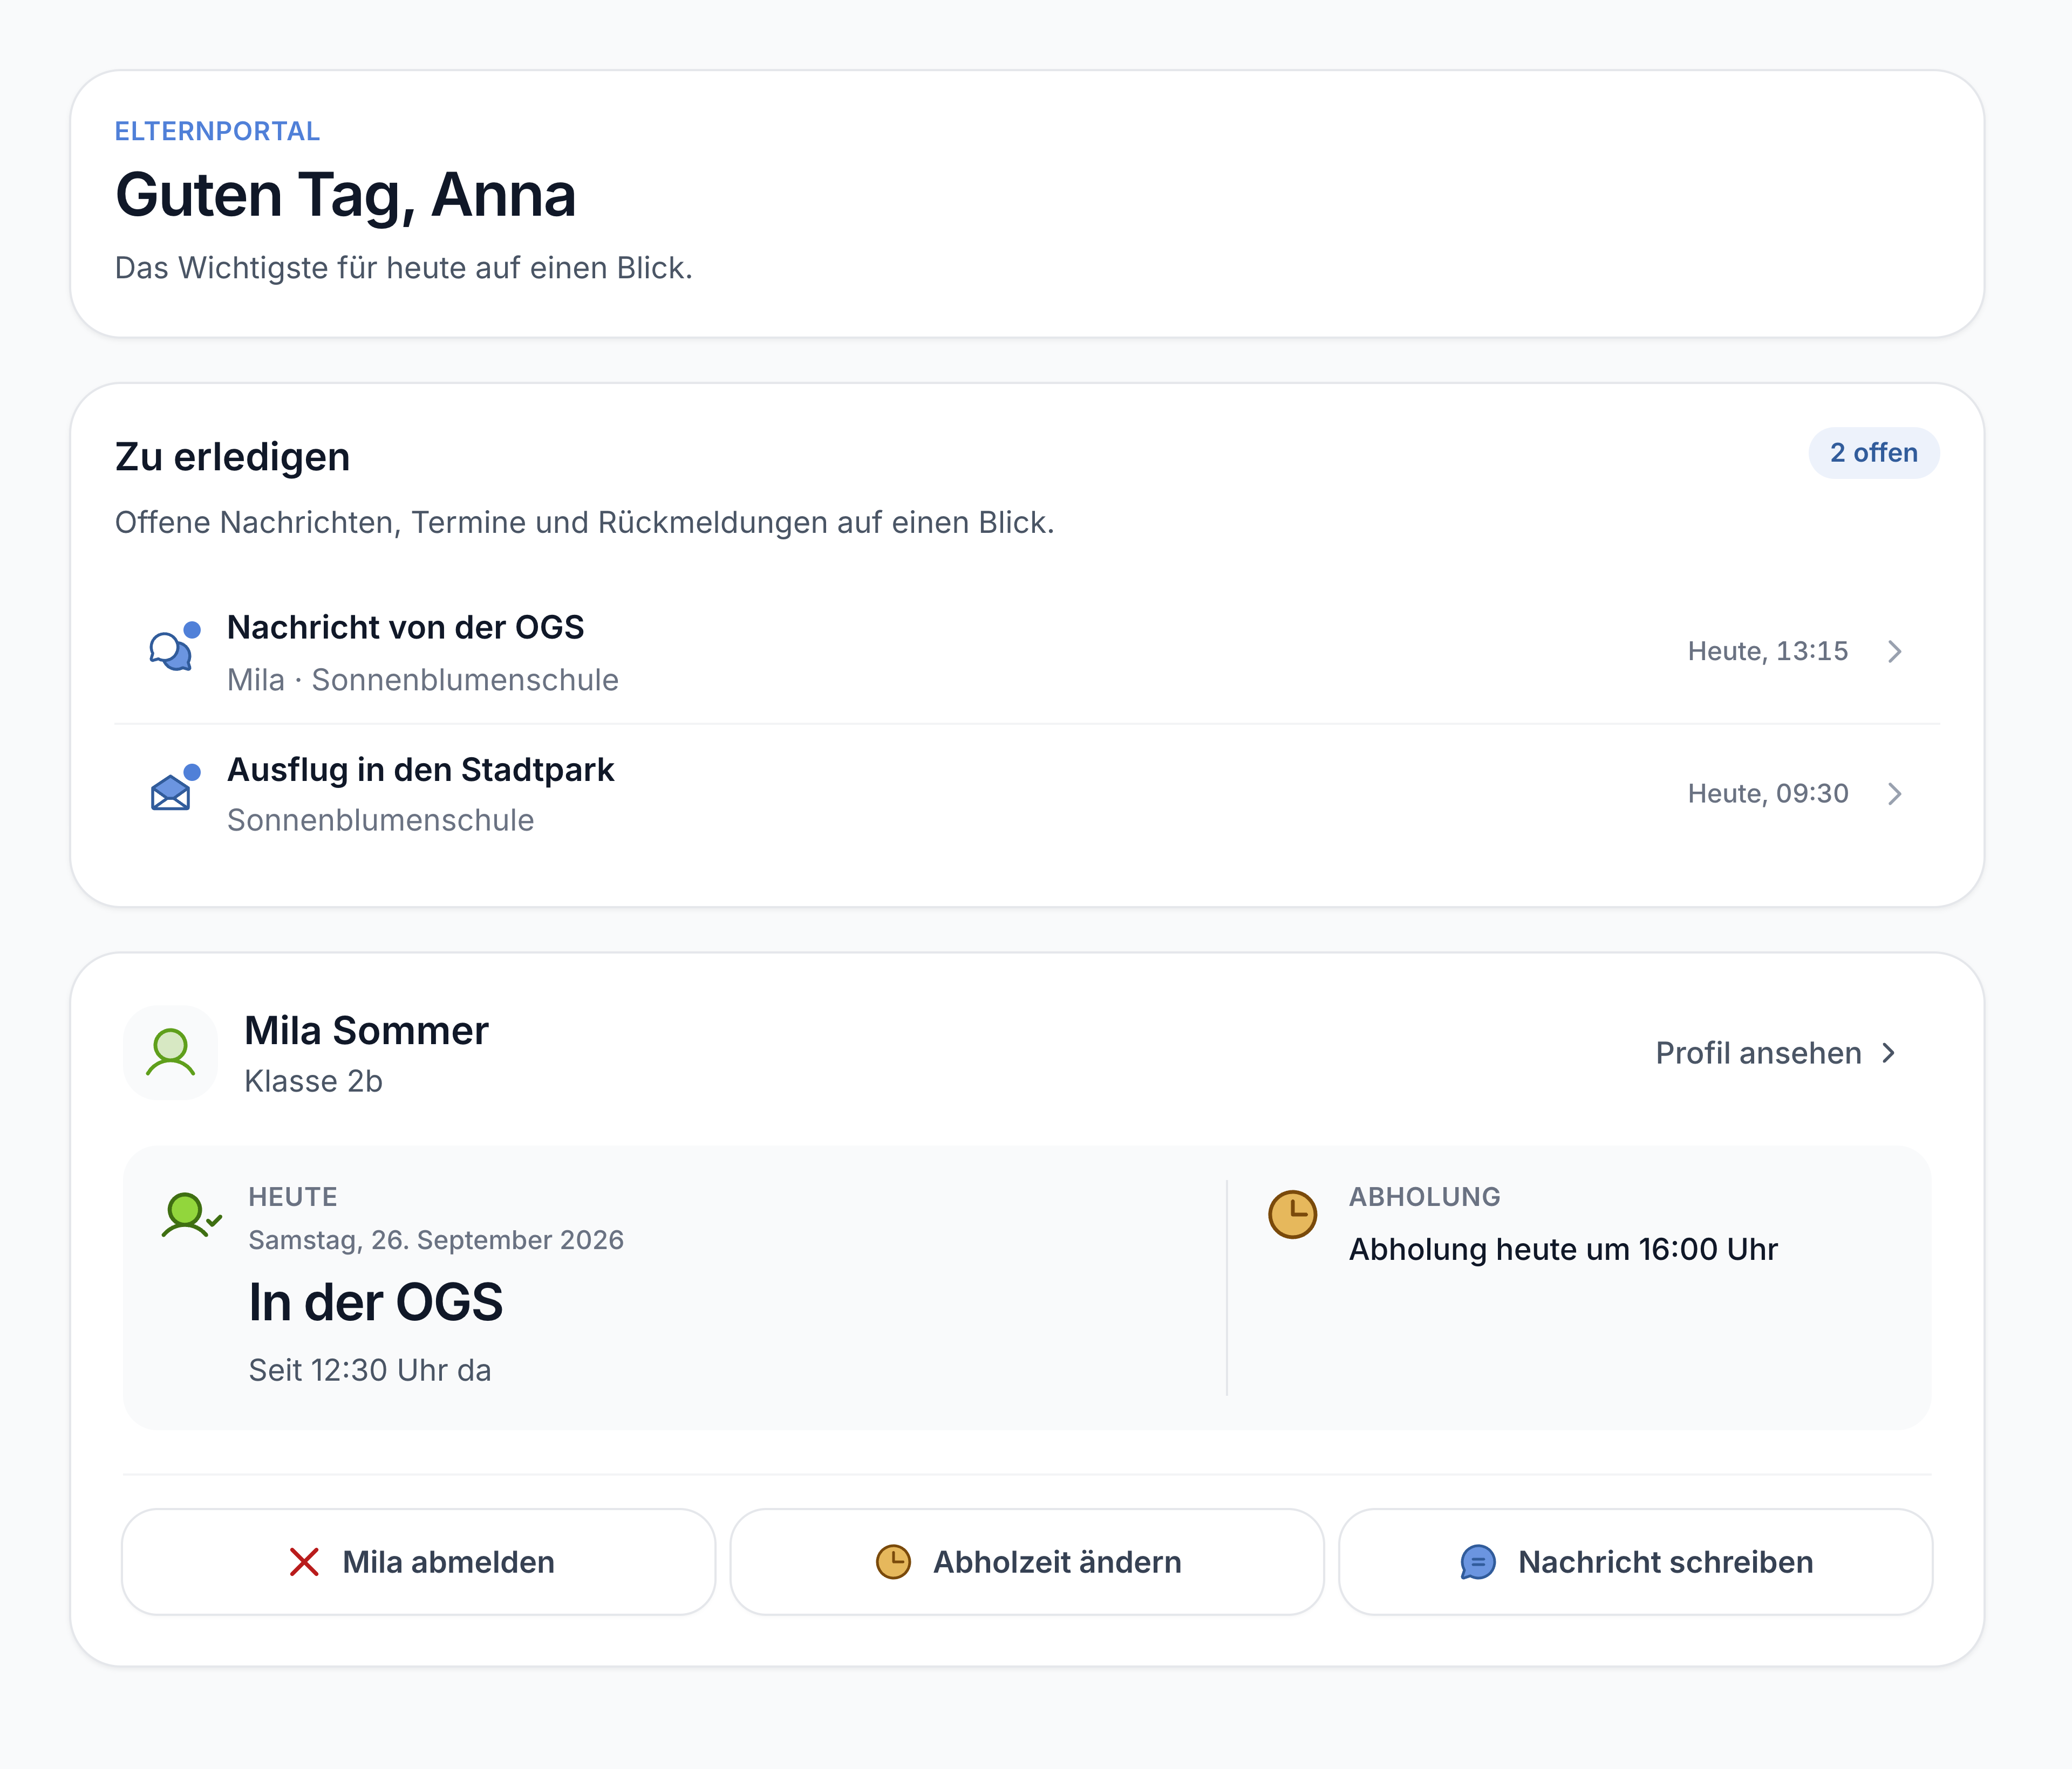The image size is (2072, 1769).
Task: Open chevron for Nachricht von der OGS
Action: coord(1894,652)
